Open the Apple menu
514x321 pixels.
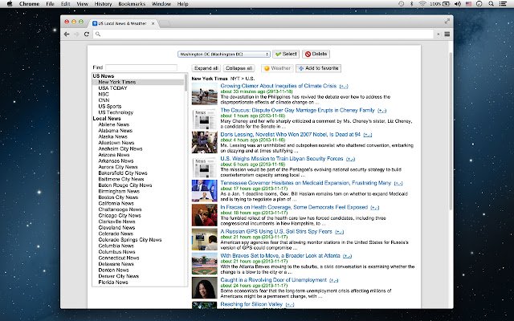point(10,4)
